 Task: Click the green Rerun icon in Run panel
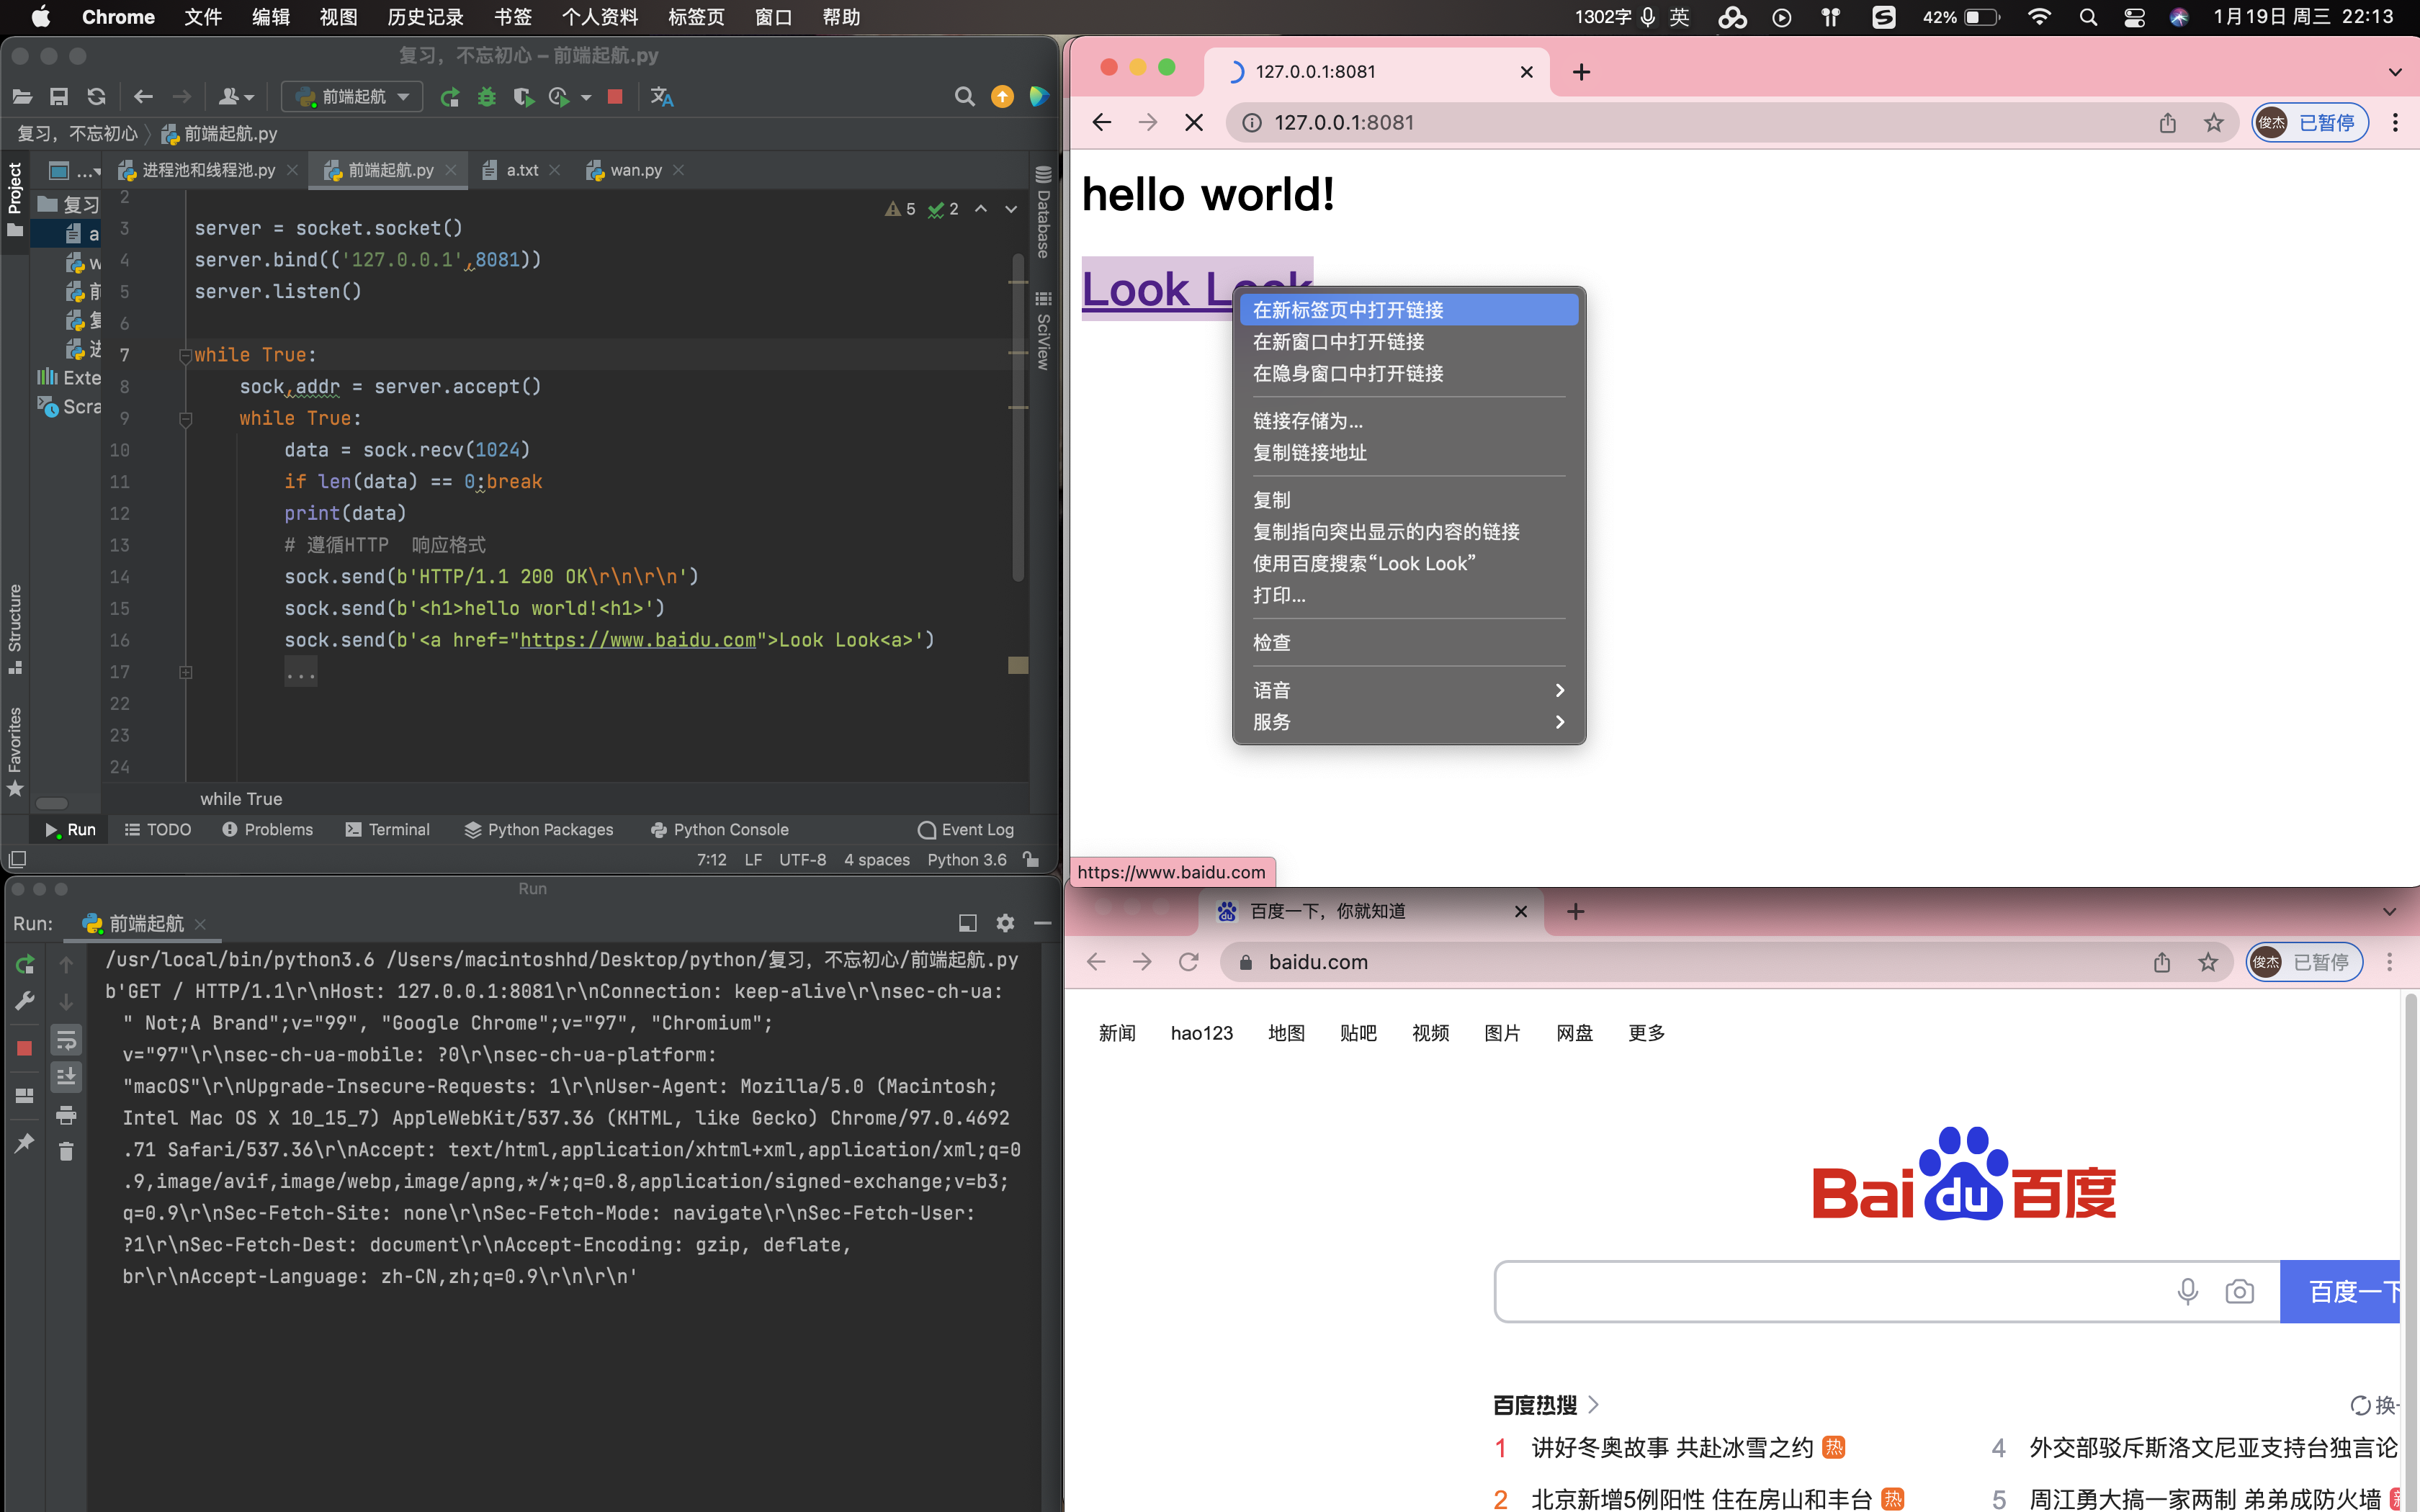coord(25,964)
